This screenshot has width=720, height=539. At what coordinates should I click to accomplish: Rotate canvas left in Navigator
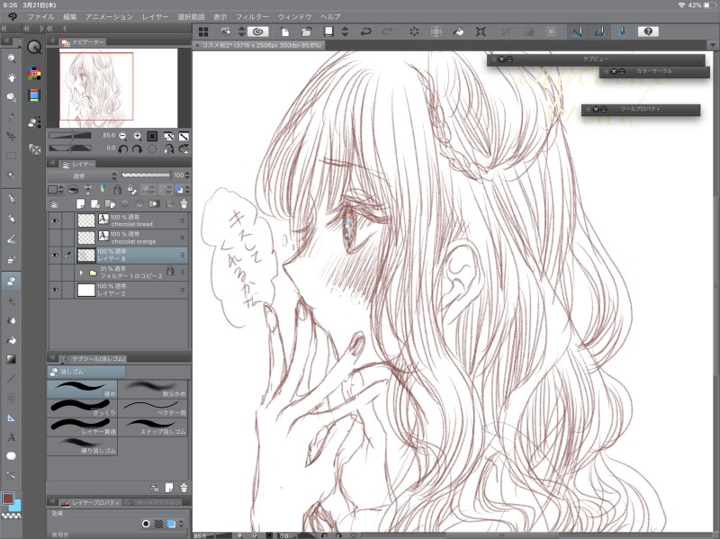[x=122, y=148]
